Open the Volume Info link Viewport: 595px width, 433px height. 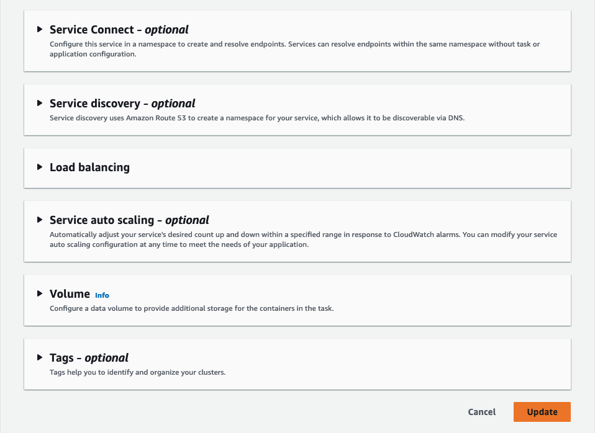tap(102, 295)
